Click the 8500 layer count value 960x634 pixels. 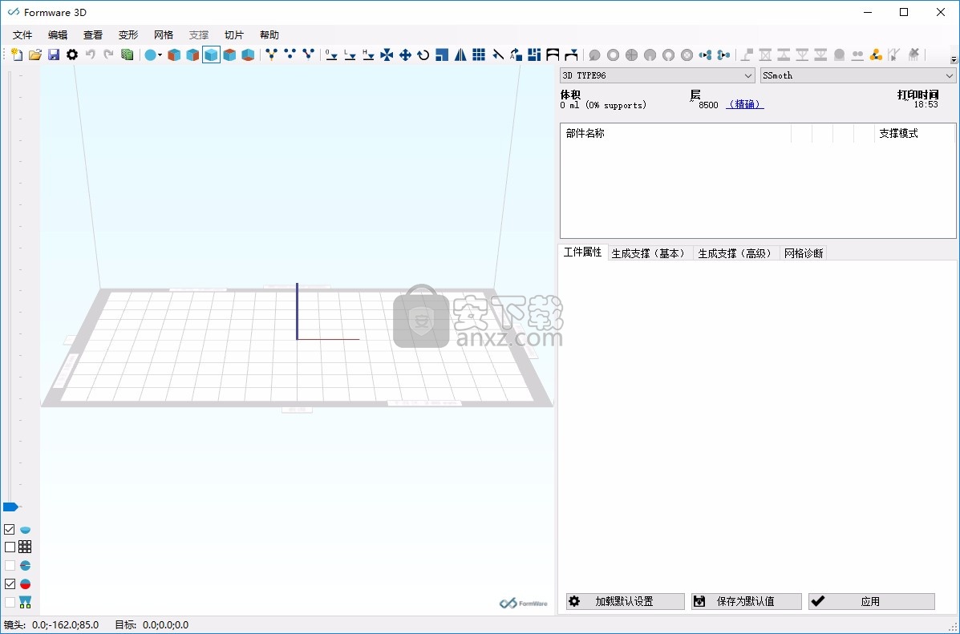[708, 105]
